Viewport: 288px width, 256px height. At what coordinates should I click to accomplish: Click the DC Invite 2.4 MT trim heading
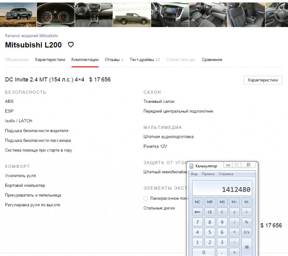click(45, 79)
